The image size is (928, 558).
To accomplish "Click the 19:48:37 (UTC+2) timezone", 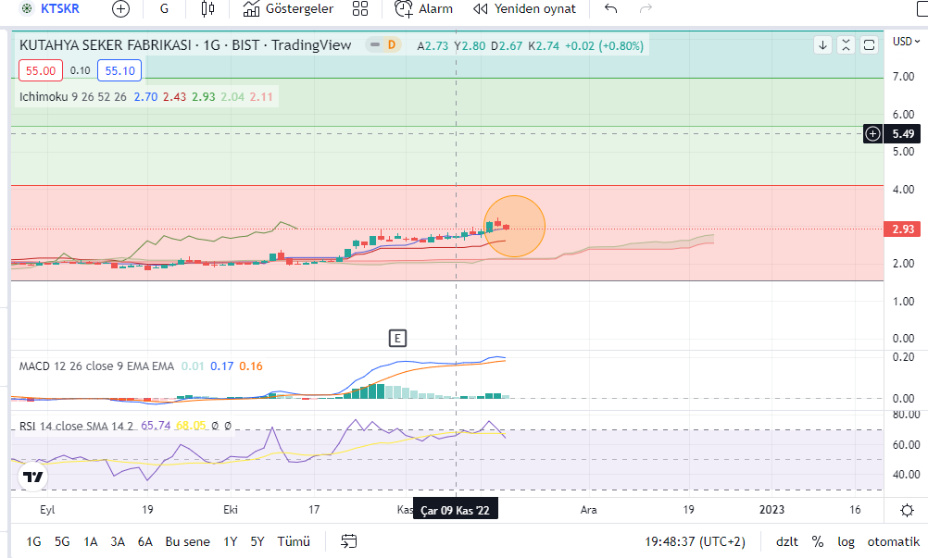I will coord(695,541).
